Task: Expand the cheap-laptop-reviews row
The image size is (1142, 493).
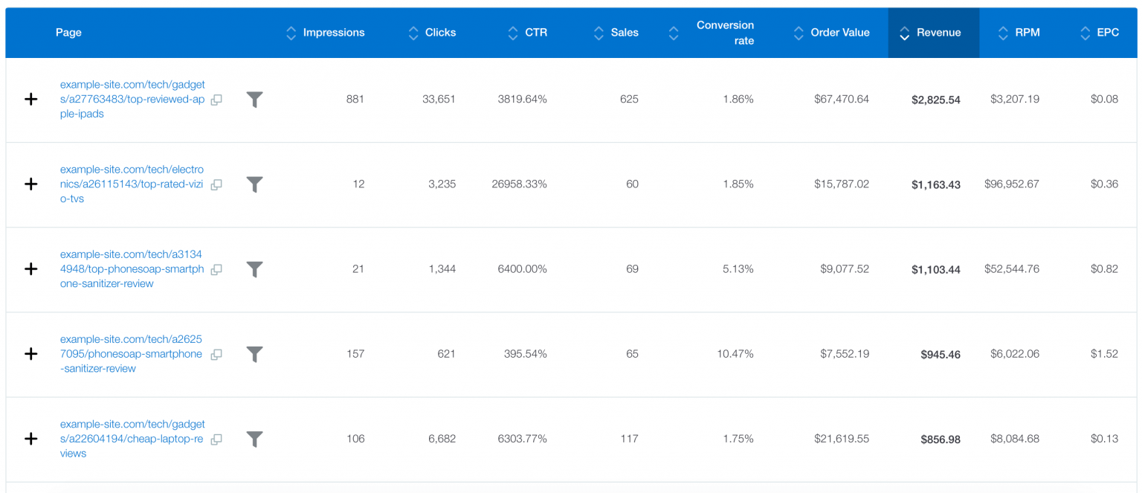Action: 31,439
